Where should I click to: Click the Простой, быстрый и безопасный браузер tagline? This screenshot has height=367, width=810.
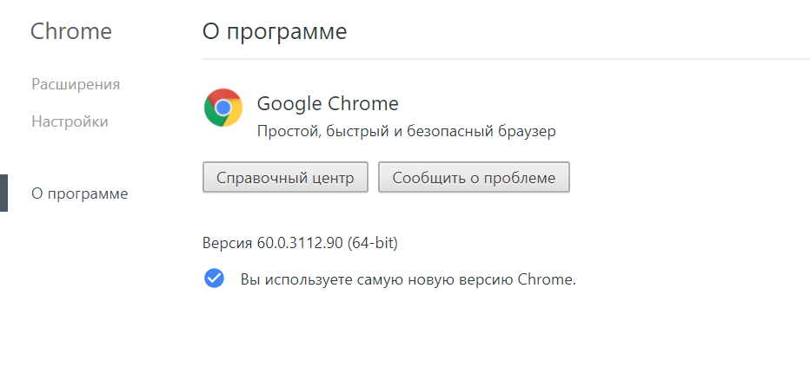click(x=407, y=131)
